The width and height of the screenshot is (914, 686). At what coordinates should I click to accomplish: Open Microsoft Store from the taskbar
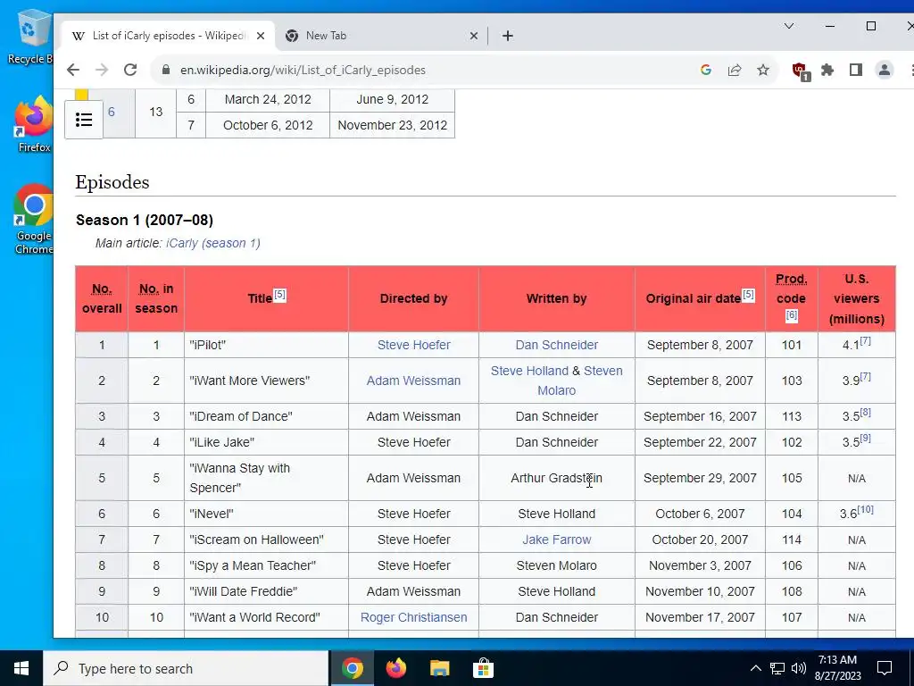tap(483, 668)
